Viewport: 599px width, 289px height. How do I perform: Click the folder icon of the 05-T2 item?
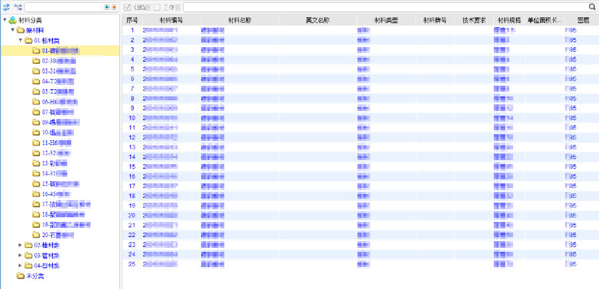point(36,92)
